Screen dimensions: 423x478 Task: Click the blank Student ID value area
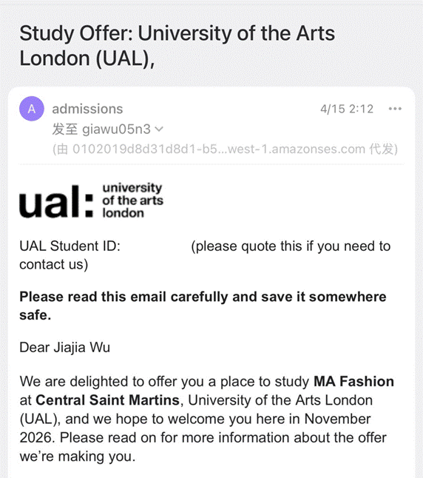(155, 246)
